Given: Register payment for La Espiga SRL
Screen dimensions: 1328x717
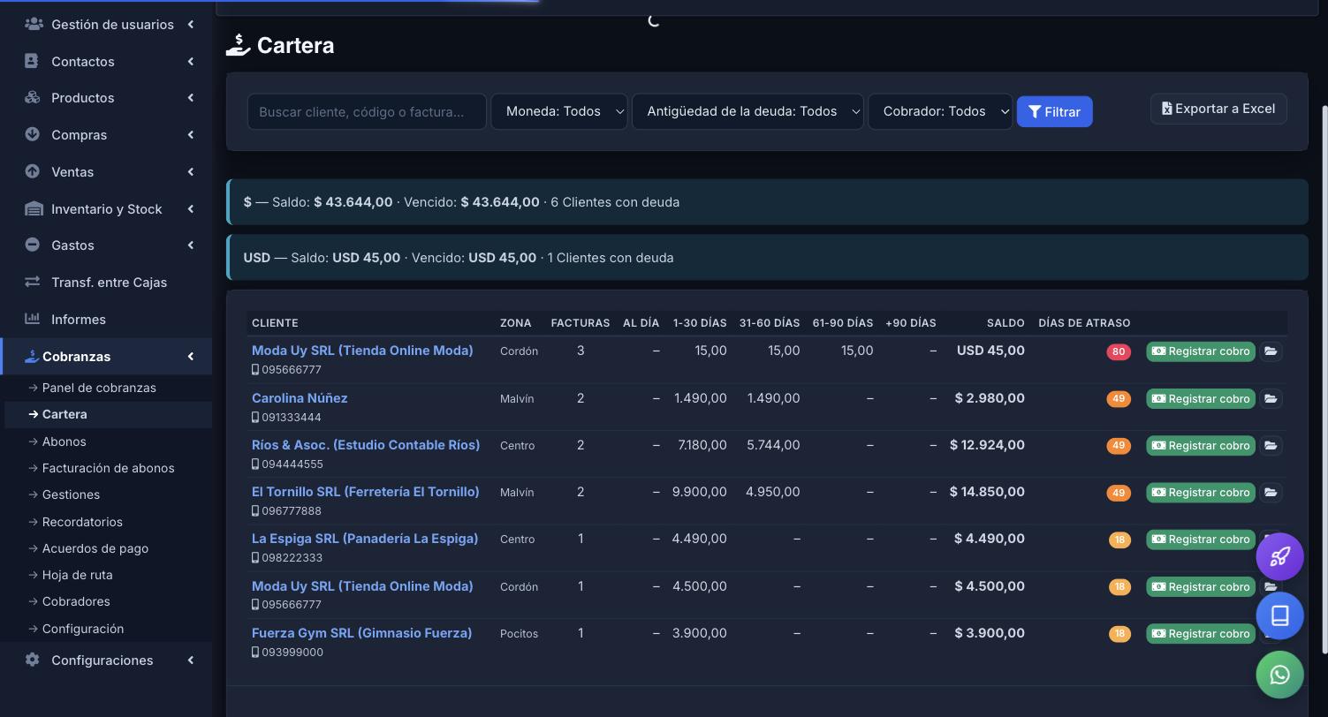Looking at the screenshot, I should pyautogui.click(x=1201, y=539).
